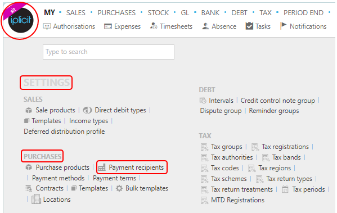Click the Tax bands icon
The height and width of the screenshot is (213, 337).
point(266,157)
